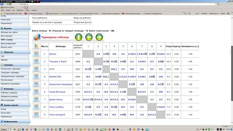Click the Windows Start button

pyautogui.click(x=3, y=130)
